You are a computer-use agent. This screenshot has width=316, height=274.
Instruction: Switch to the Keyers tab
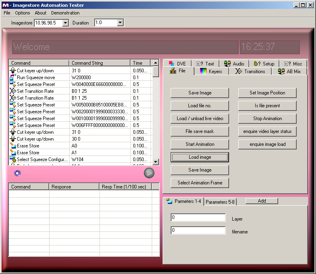click(211, 72)
